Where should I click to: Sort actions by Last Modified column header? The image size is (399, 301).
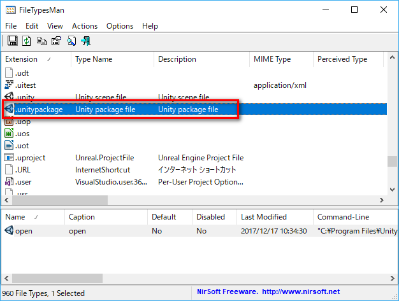tap(275, 217)
